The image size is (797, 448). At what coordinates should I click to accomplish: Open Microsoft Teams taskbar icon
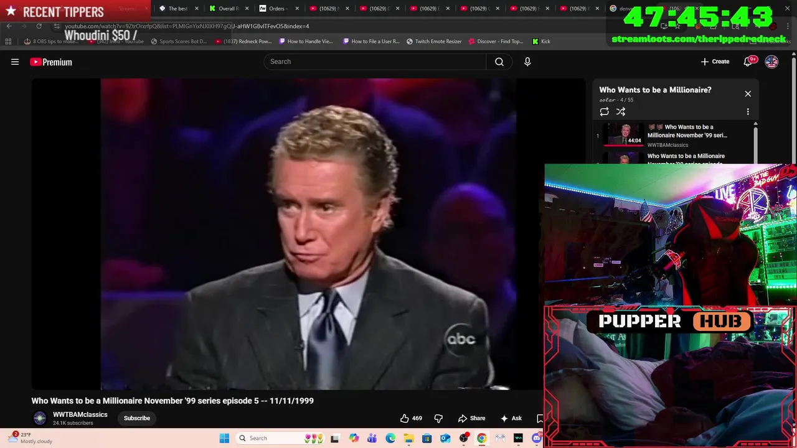372,438
